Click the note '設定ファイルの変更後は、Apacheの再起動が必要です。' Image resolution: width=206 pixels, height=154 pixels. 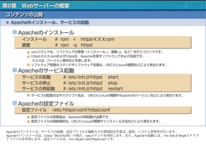click(70, 117)
